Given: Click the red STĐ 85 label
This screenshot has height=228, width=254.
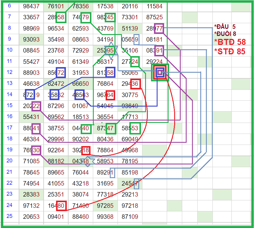Looking at the screenshot, I should [x=229, y=51].
